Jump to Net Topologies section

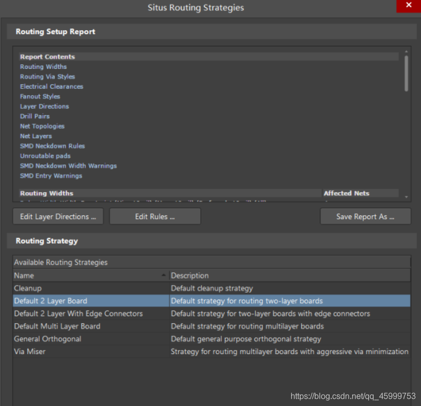point(42,126)
